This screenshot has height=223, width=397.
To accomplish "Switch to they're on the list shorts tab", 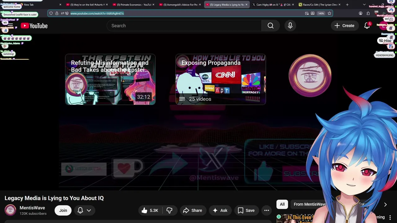I will click(87, 5).
